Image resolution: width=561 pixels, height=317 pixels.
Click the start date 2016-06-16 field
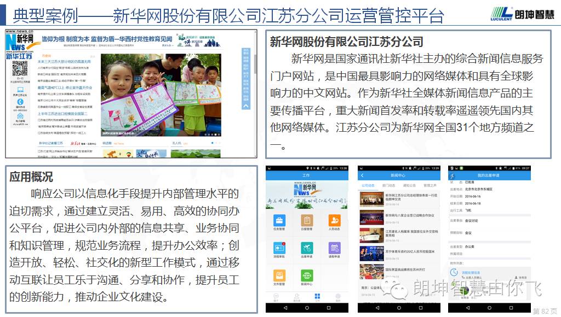coord(473,196)
